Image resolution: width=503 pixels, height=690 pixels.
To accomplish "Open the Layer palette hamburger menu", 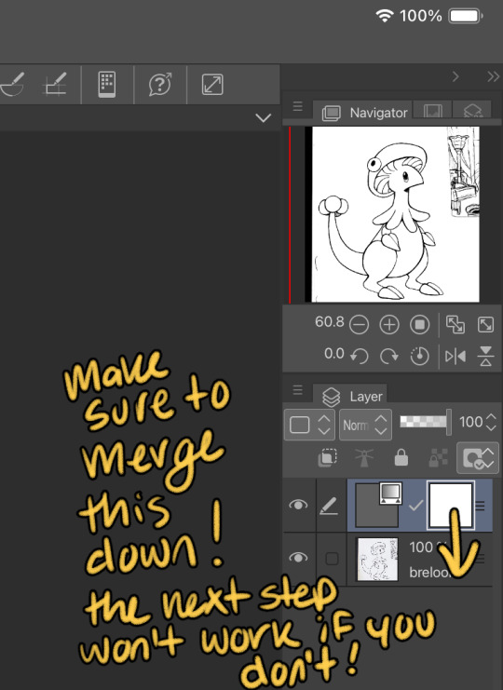I will pos(297,390).
